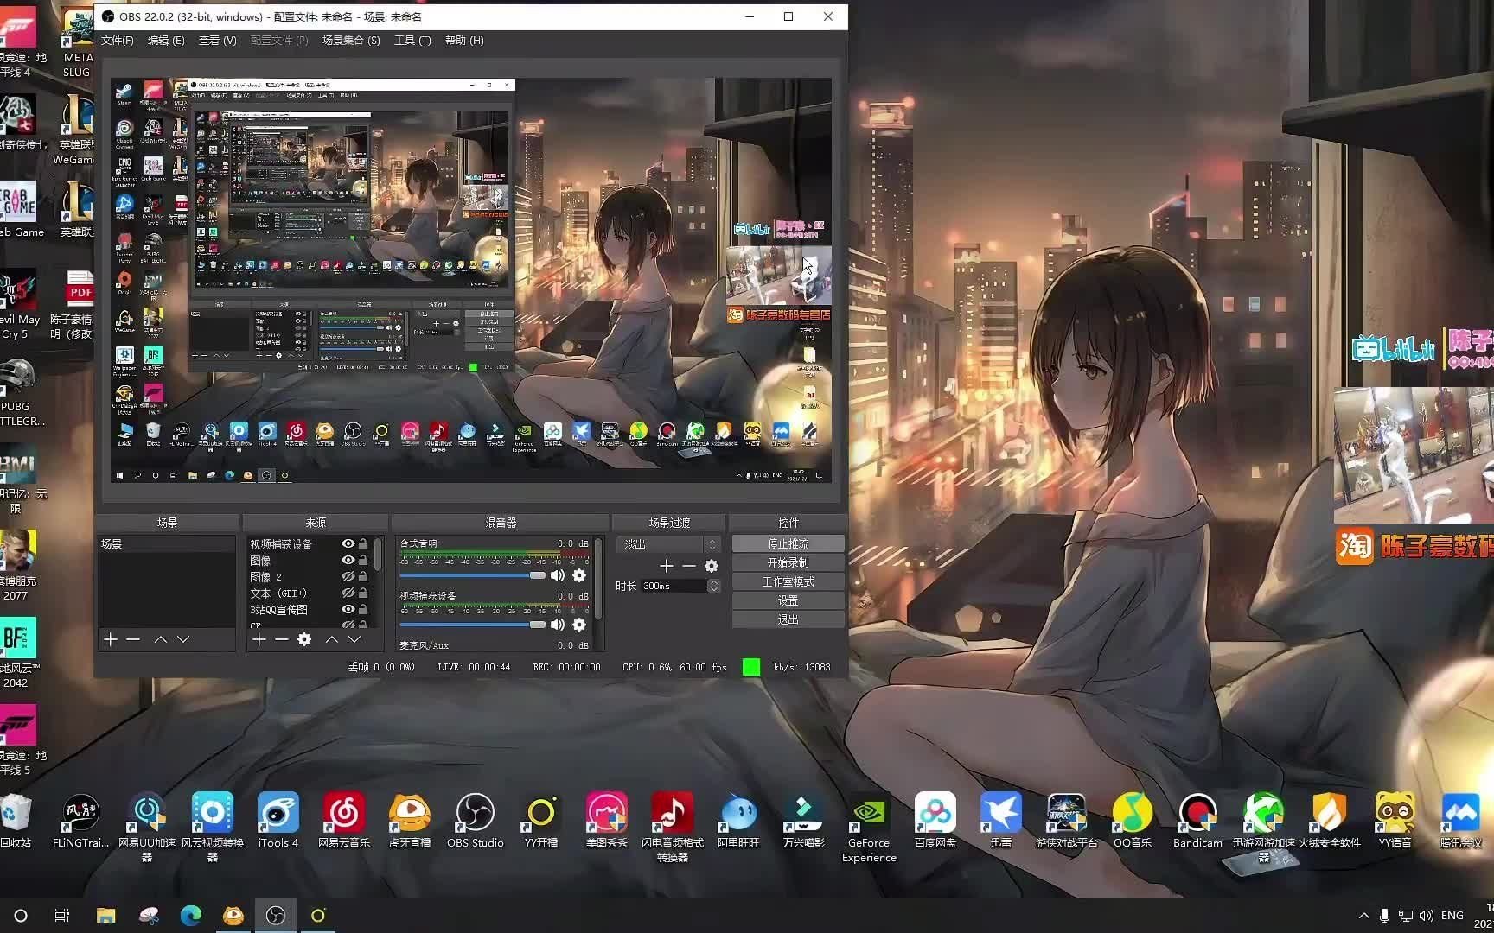Open the 回收站 recycle bin icon
This screenshot has width=1494, height=933.
(16, 821)
